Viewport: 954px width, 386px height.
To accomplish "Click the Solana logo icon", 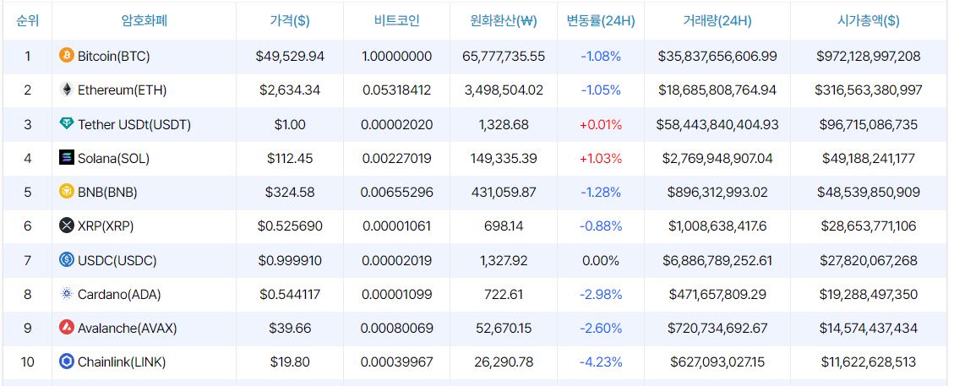I will click(66, 158).
